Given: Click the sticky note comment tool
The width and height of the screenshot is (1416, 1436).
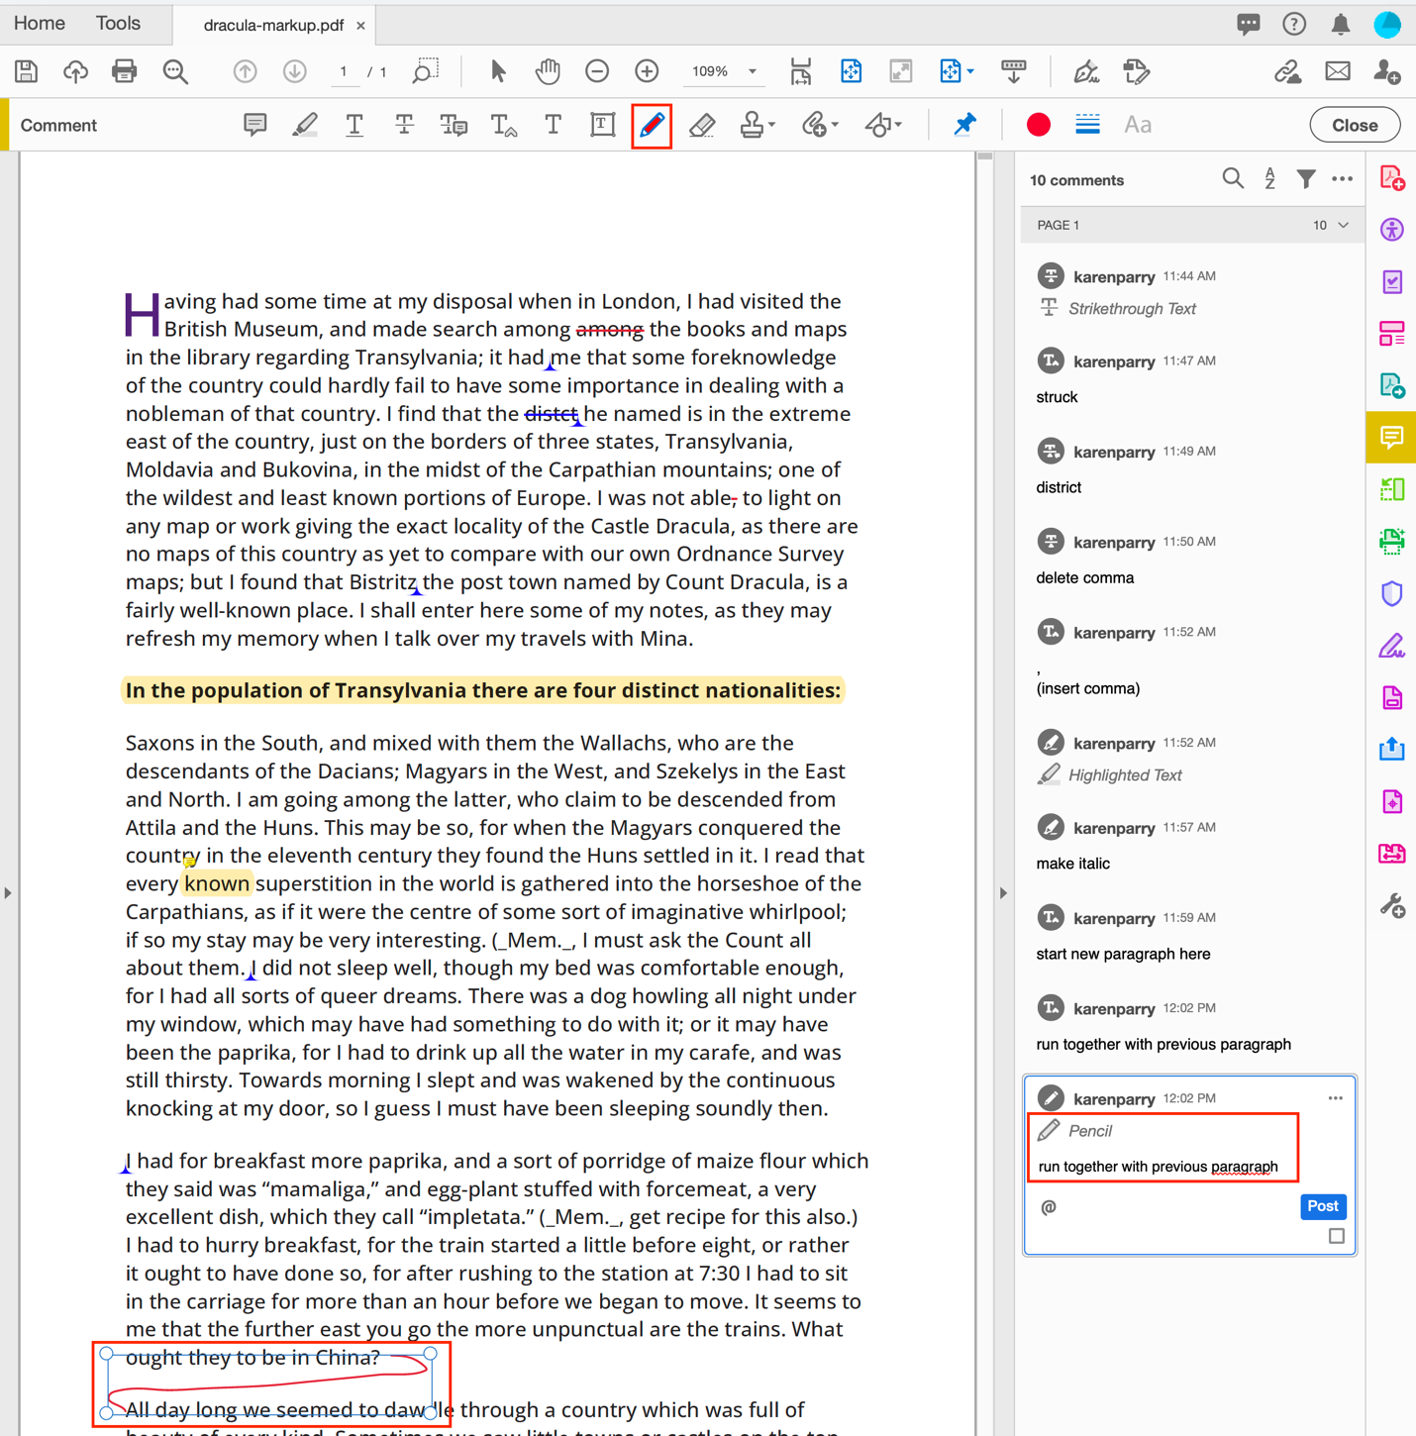Looking at the screenshot, I should [254, 125].
